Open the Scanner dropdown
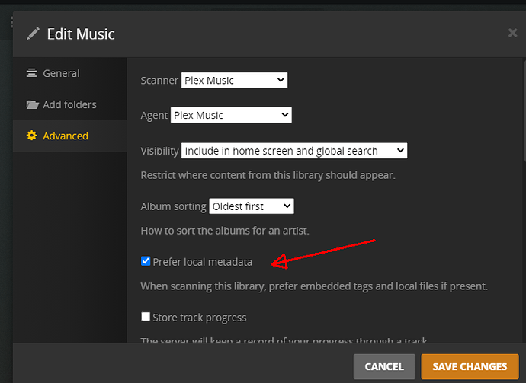The height and width of the screenshot is (383, 526). click(x=233, y=80)
